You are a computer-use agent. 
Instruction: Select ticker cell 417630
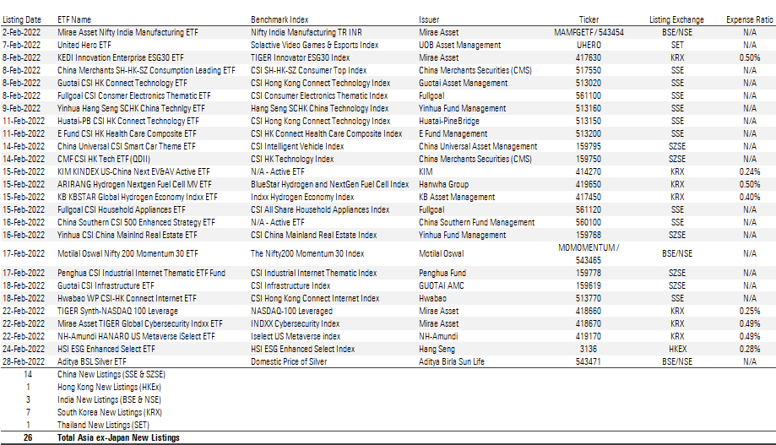pyautogui.click(x=589, y=57)
